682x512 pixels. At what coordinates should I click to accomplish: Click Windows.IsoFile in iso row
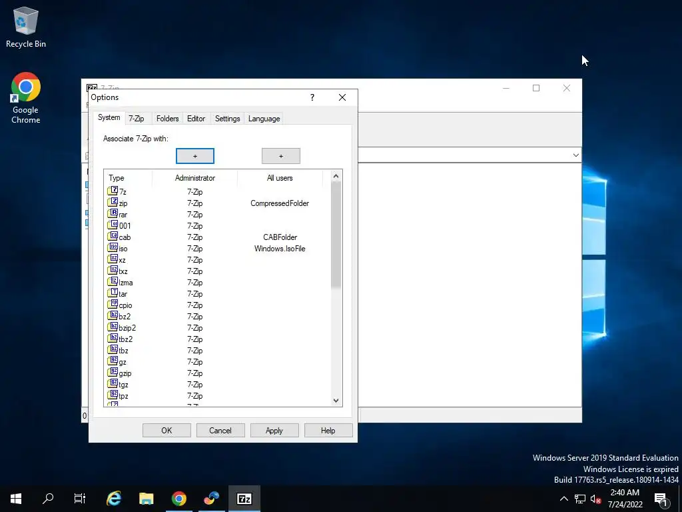point(280,249)
